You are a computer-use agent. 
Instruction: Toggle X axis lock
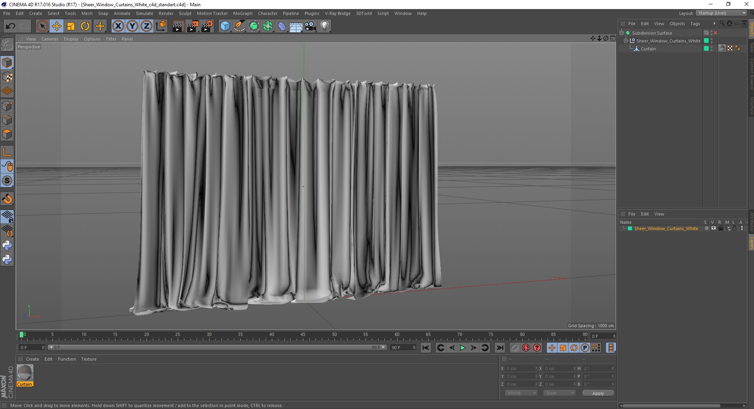pos(118,26)
